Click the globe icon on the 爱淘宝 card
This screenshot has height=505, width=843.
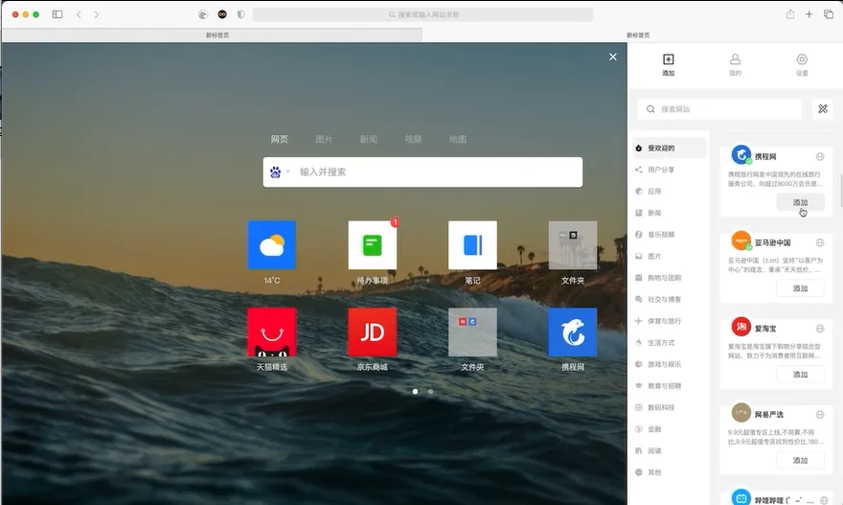[x=820, y=329]
